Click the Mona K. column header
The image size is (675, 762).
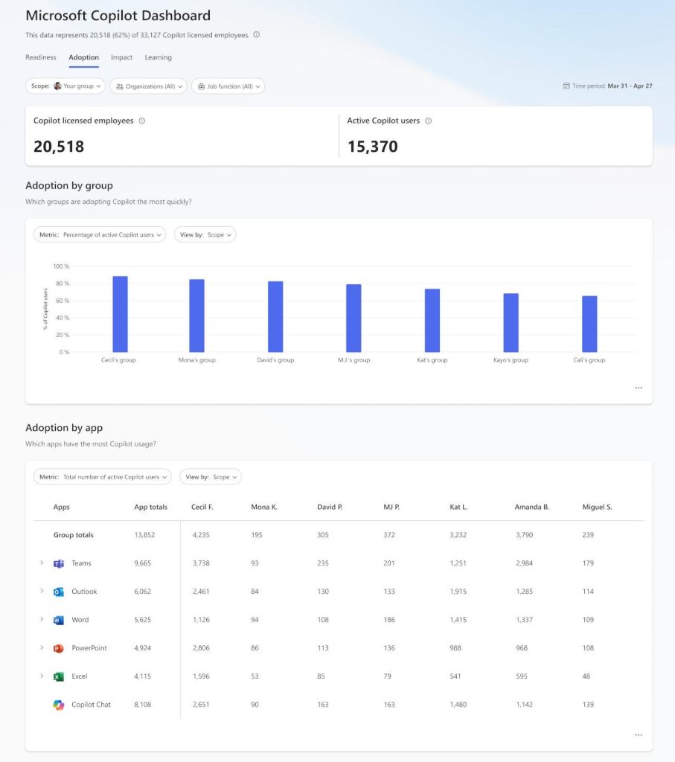264,507
